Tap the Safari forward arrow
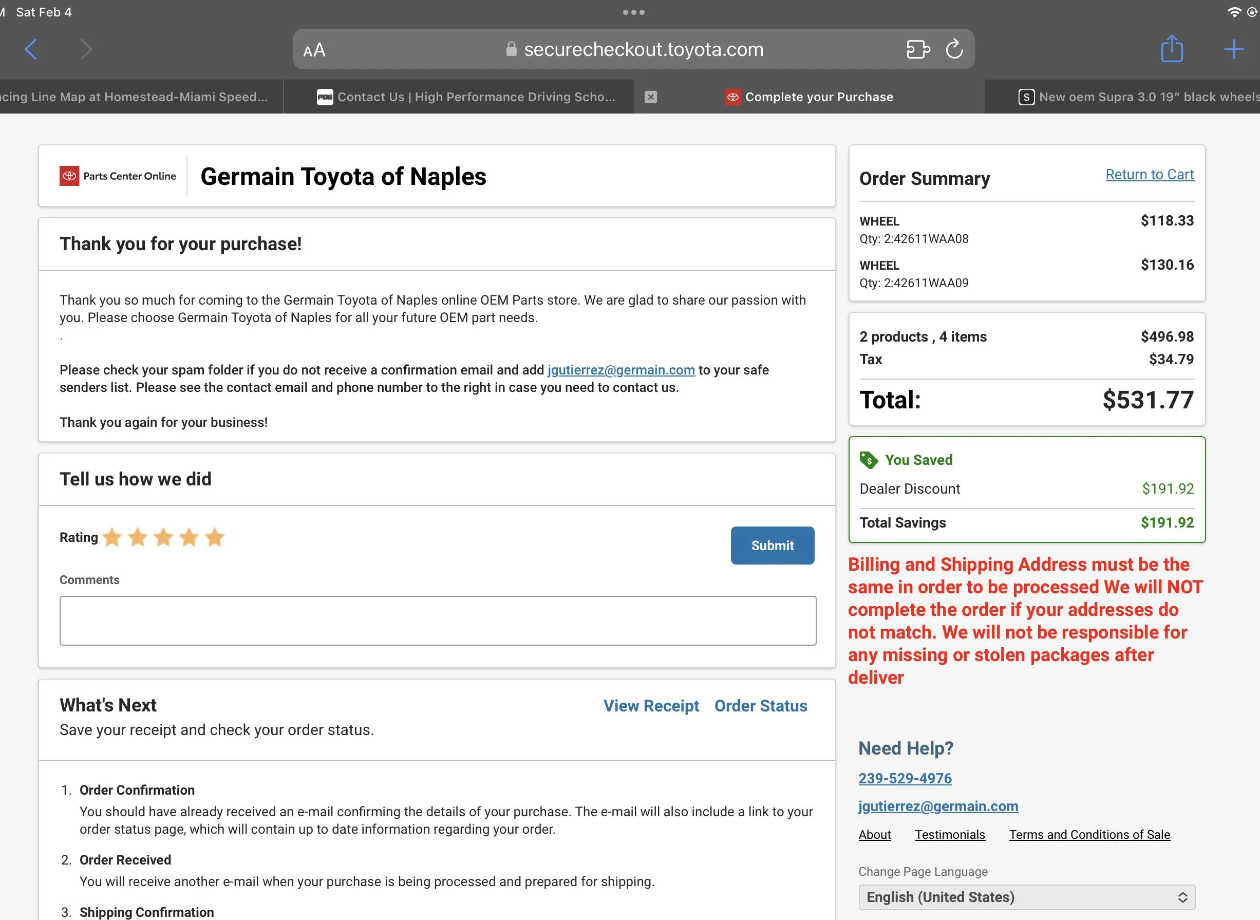1260x920 pixels. 86,49
